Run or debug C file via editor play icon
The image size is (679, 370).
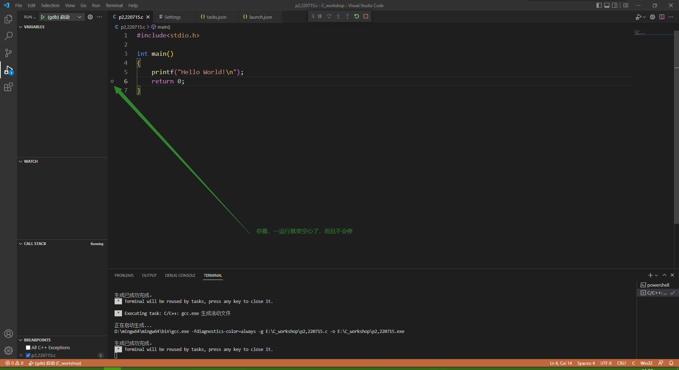[x=638, y=17]
